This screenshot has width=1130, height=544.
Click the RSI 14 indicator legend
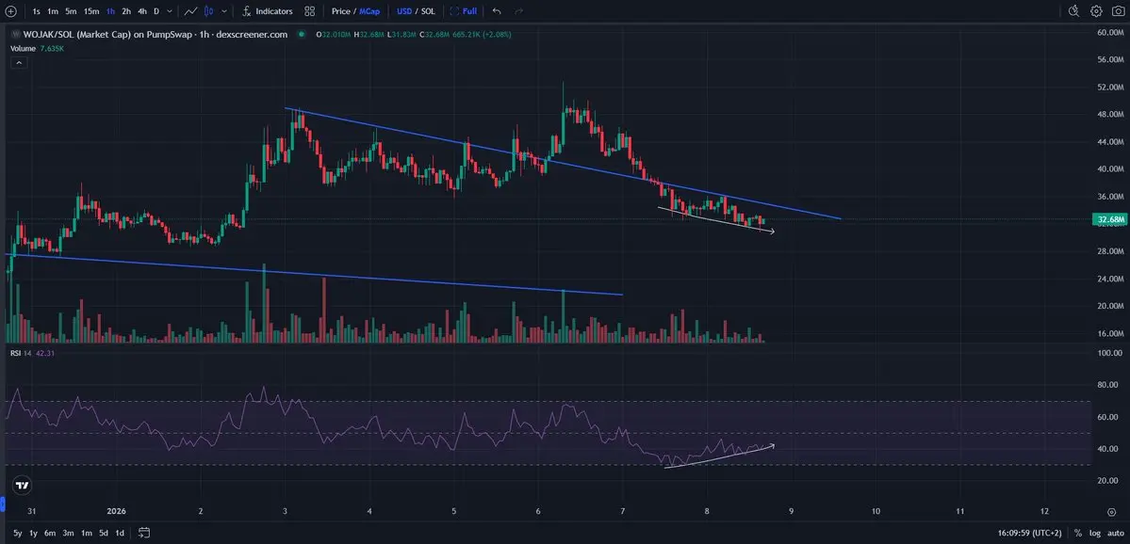(x=32, y=353)
